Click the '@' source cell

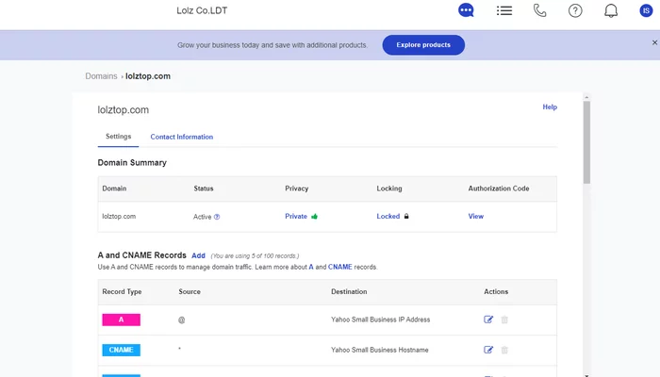point(181,320)
